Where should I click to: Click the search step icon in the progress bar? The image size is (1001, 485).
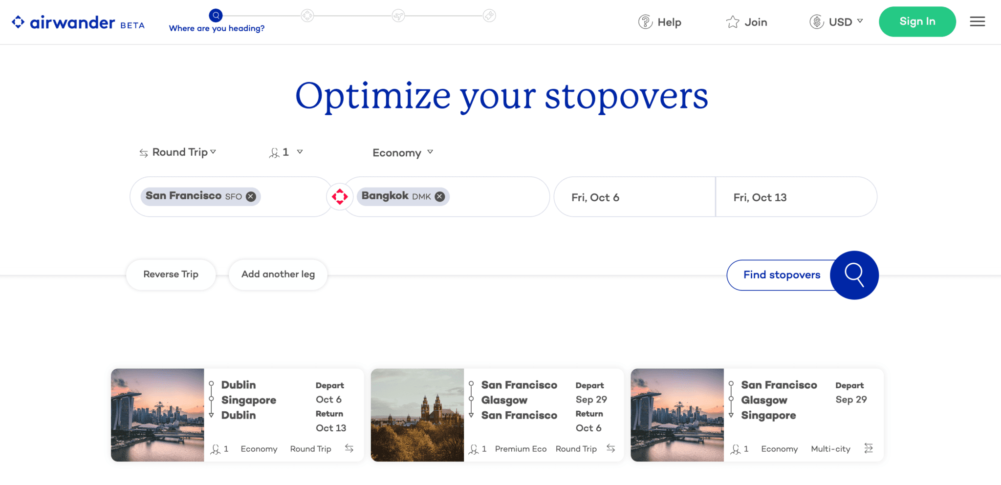pyautogui.click(x=215, y=15)
